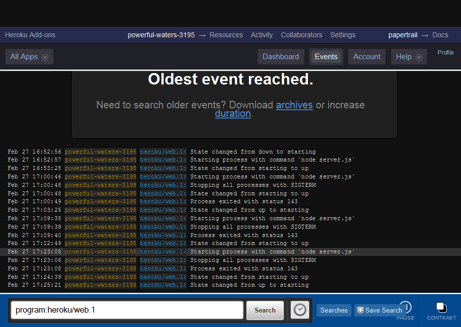Screen dimensions: 461x327
Task: Click the 'Oldest event reached.' heading
Action: (x=231, y=79)
